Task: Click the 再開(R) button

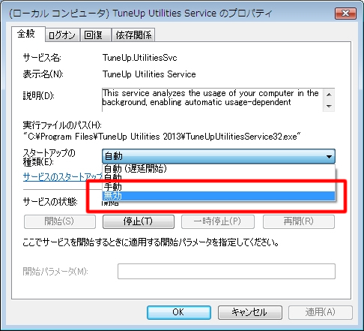Action: click(299, 221)
